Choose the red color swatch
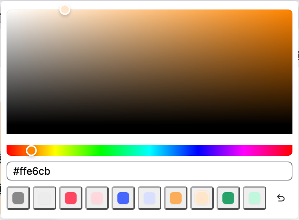This screenshot has height=220, width=299. pos(71,198)
